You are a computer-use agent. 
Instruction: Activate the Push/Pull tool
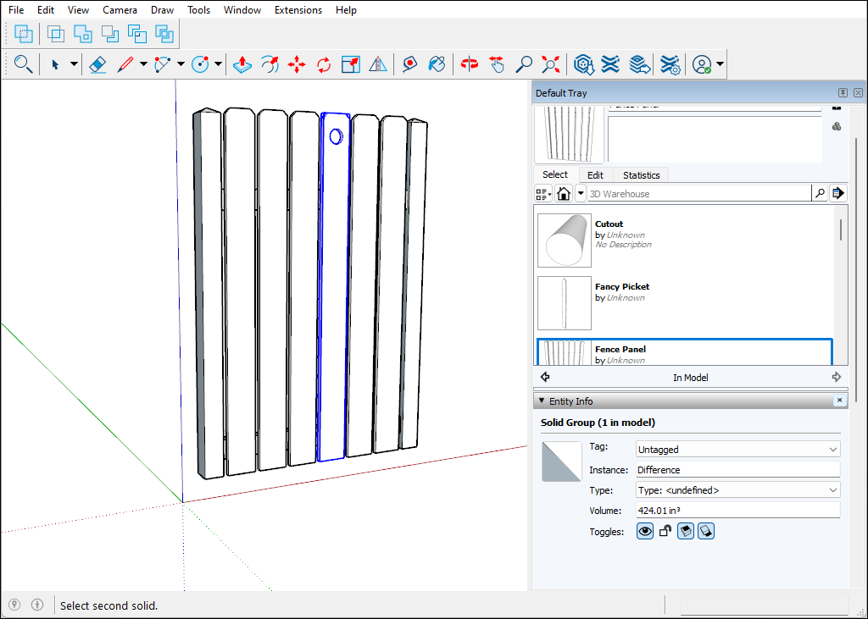click(x=242, y=64)
